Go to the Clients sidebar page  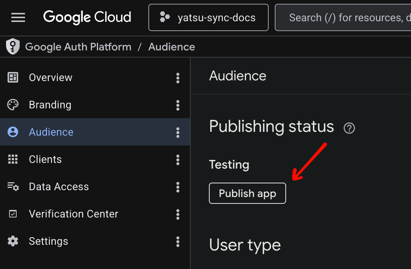[x=45, y=159]
